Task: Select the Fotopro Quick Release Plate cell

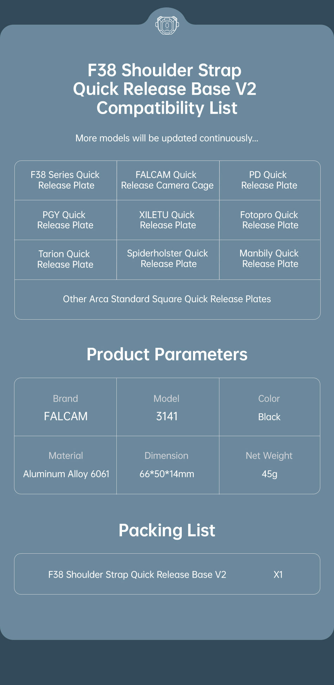Action: click(270, 220)
